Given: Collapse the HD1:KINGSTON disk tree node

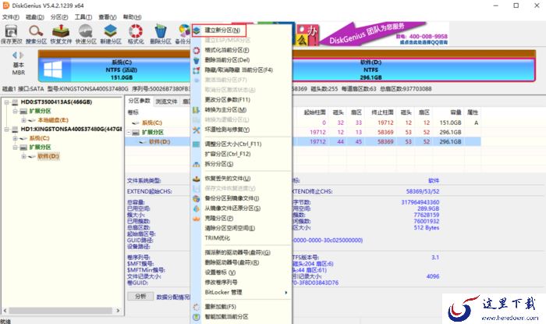Looking at the screenshot, I should click(x=6, y=130).
